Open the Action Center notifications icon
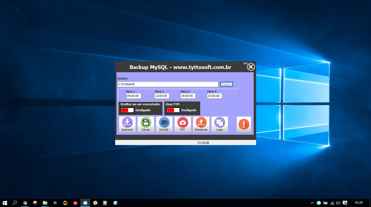The width and height of the screenshot is (371, 207). click(x=345, y=203)
